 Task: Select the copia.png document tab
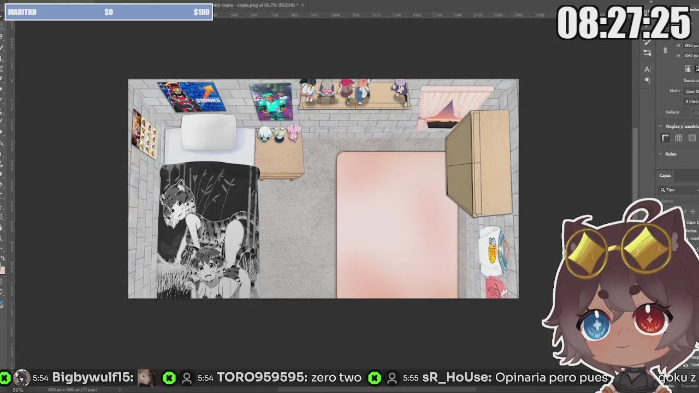258,5
